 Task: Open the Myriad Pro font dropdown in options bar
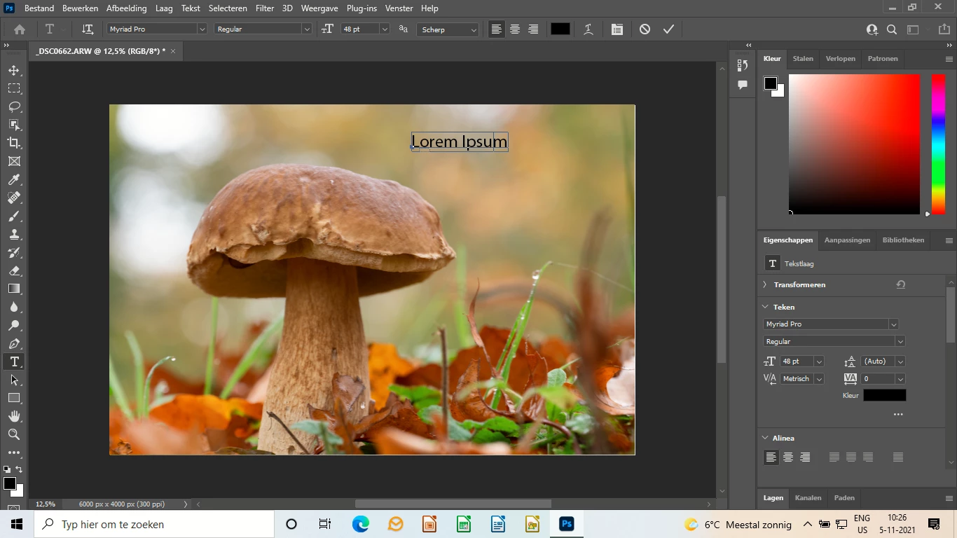click(x=202, y=29)
